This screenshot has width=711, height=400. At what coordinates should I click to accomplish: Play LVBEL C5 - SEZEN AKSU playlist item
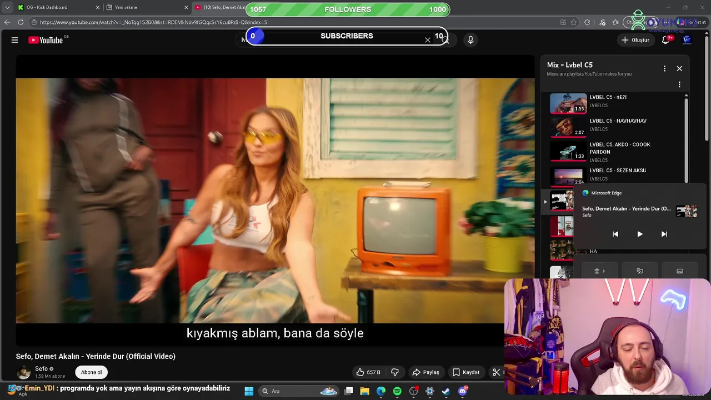[x=615, y=175]
